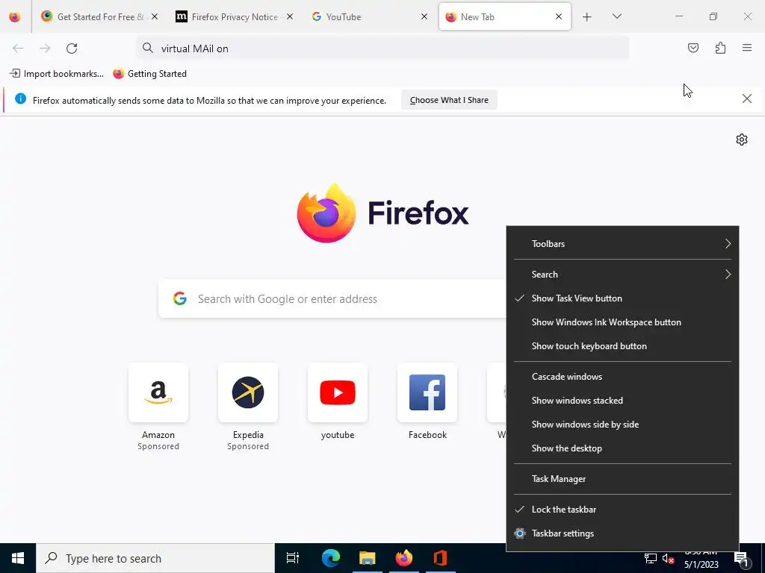Open the Firefox application menu
This screenshot has width=765, height=573.
point(747,48)
